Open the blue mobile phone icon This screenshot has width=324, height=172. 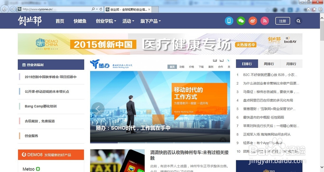229,21
